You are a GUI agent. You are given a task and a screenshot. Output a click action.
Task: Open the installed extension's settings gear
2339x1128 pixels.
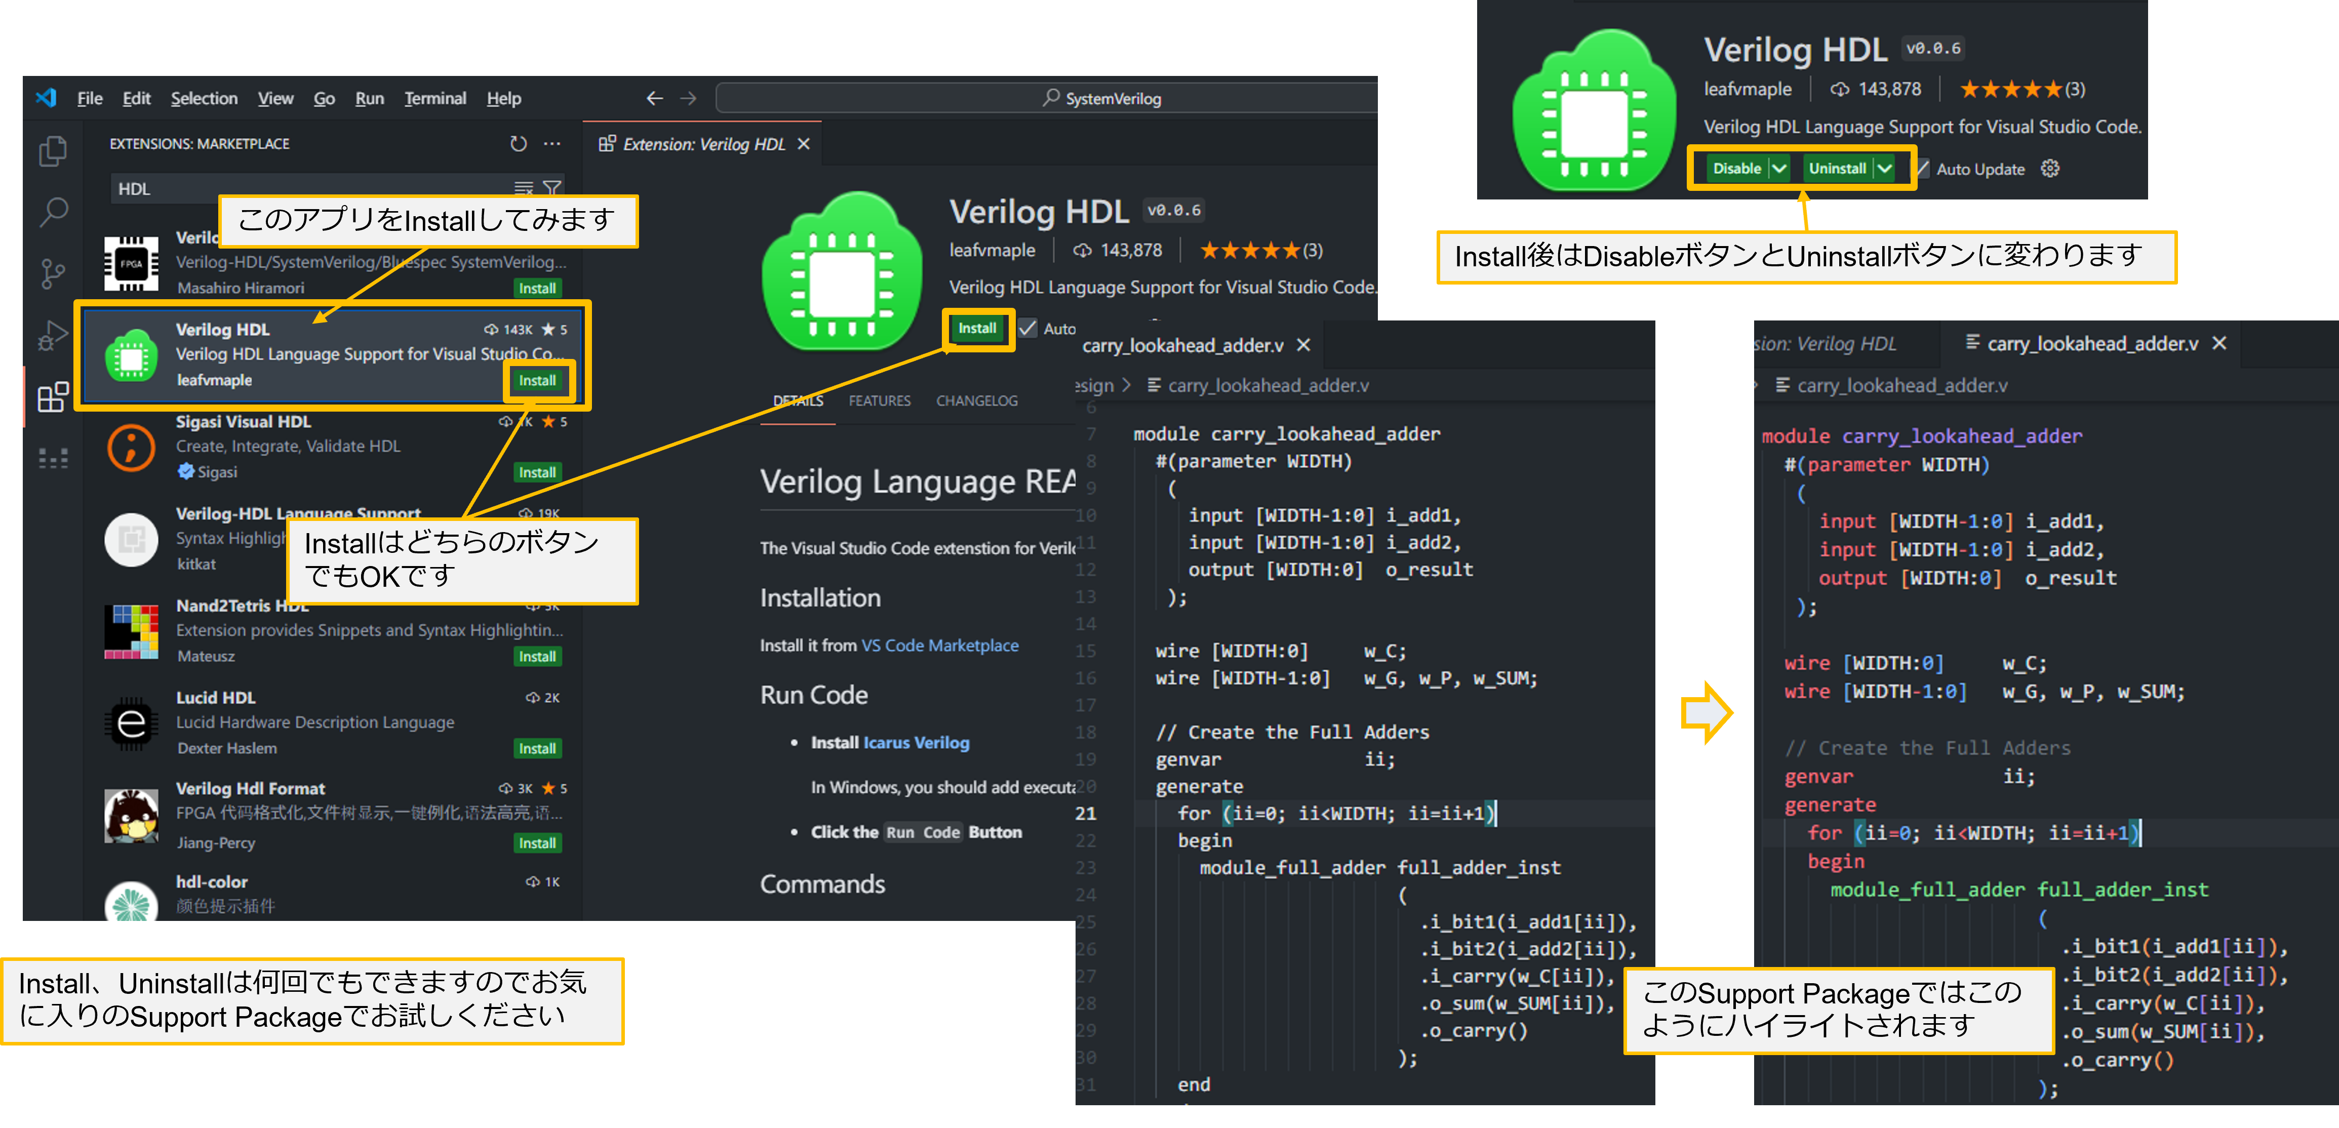pyautogui.click(x=2049, y=169)
